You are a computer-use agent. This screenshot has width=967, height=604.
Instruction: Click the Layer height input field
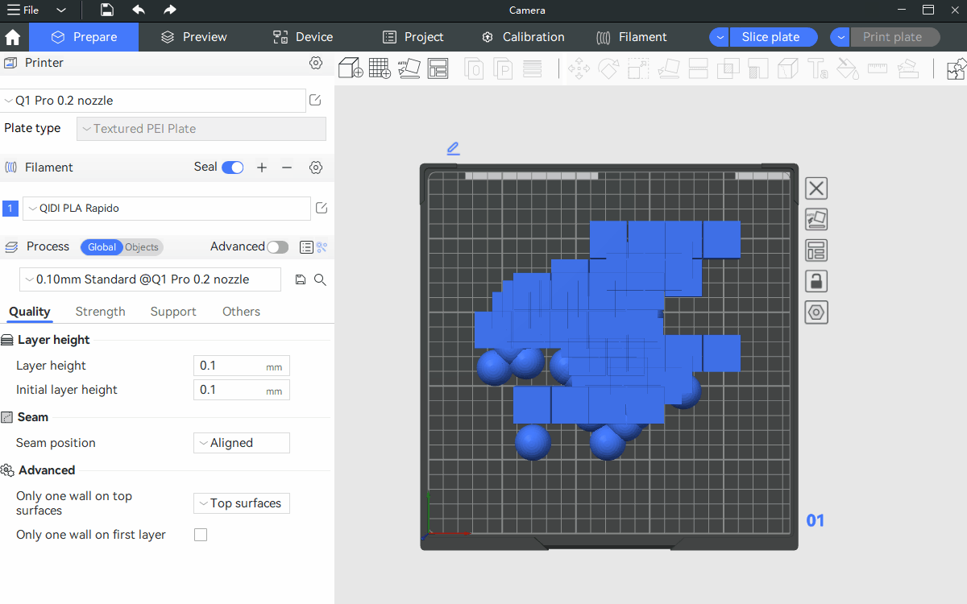(230, 366)
